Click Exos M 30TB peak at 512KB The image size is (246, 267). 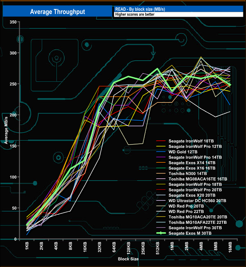point(157,69)
